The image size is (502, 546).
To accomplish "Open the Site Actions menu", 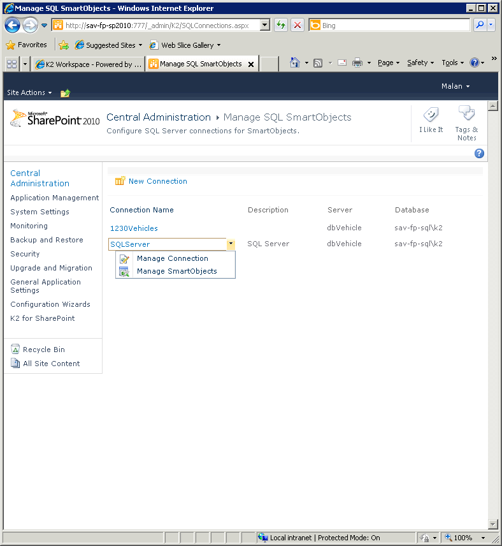I will point(29,92).
